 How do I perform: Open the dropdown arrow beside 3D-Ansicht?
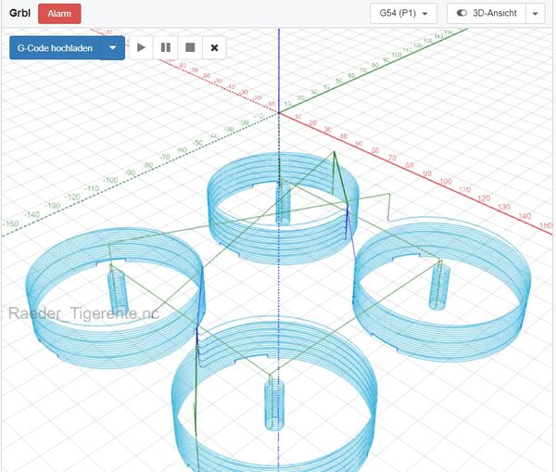point(535,14)
